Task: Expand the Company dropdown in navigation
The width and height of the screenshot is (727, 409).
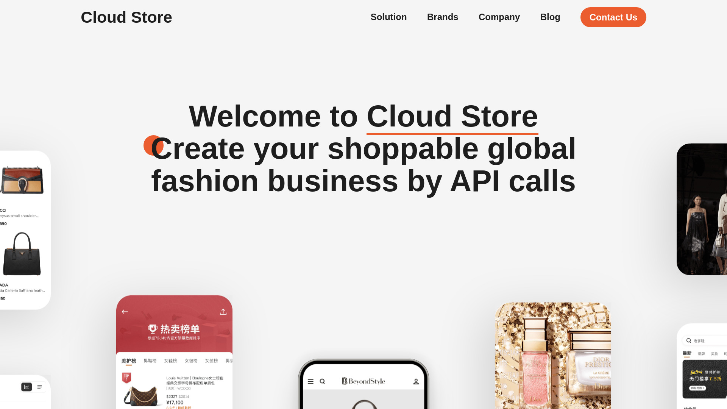Action: (499, 17)
